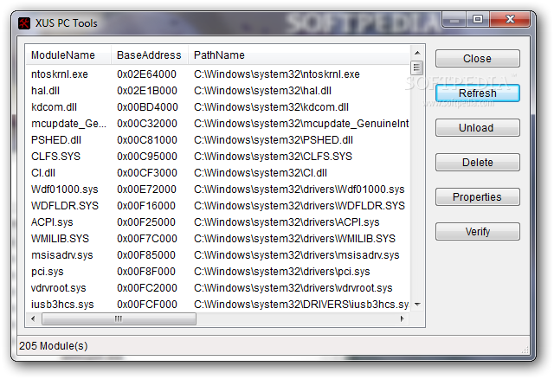The height and width of the screenshot is (379, 554).
Task: Click base address 0x02E64000
Action: (146, 74)
